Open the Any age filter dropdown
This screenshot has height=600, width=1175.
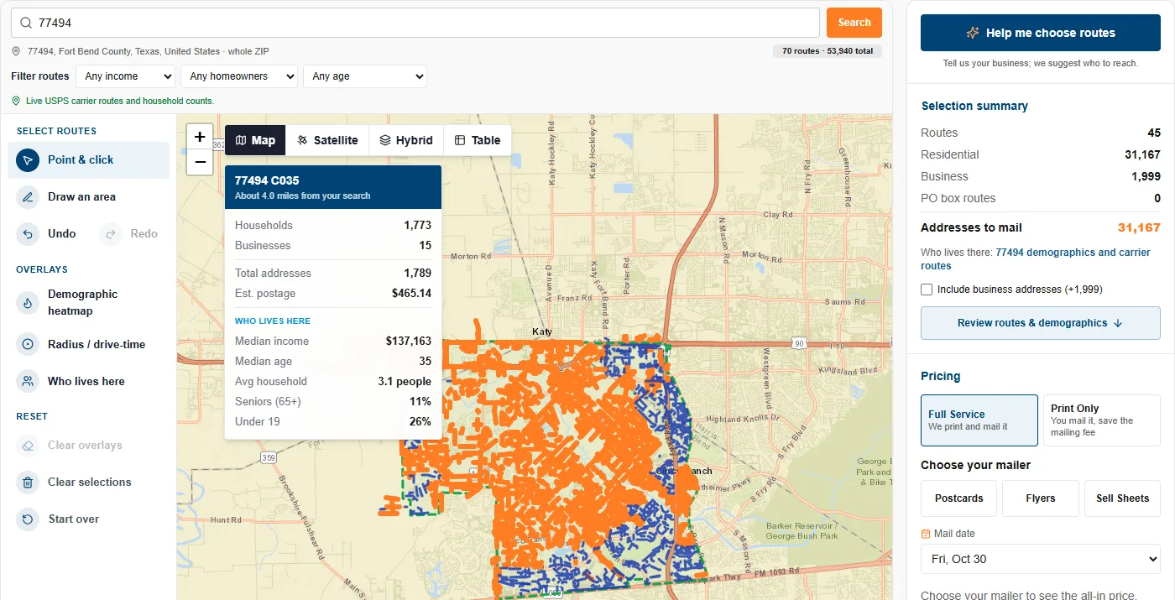pyautogui.click(x=365, y=76)
